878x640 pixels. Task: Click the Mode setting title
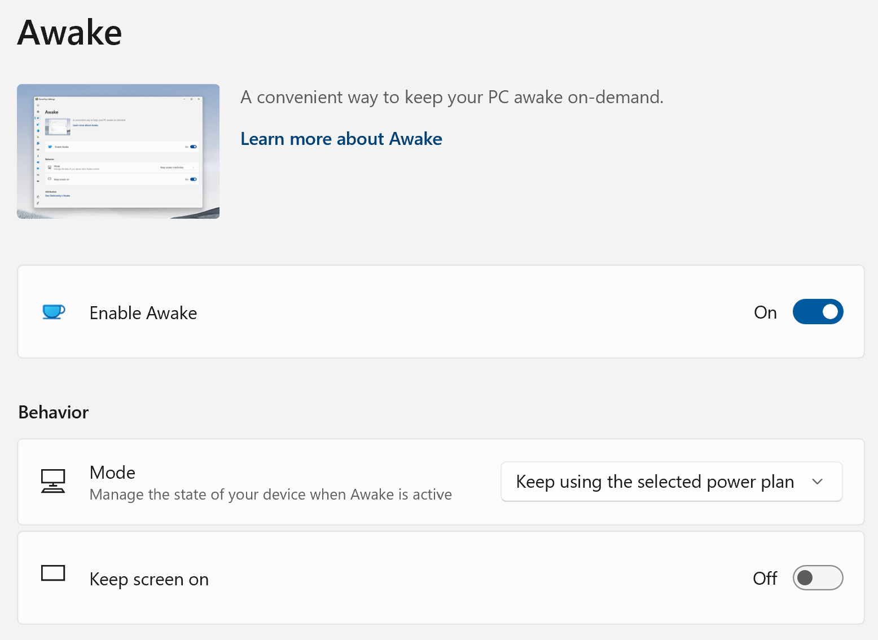point(112,473)
